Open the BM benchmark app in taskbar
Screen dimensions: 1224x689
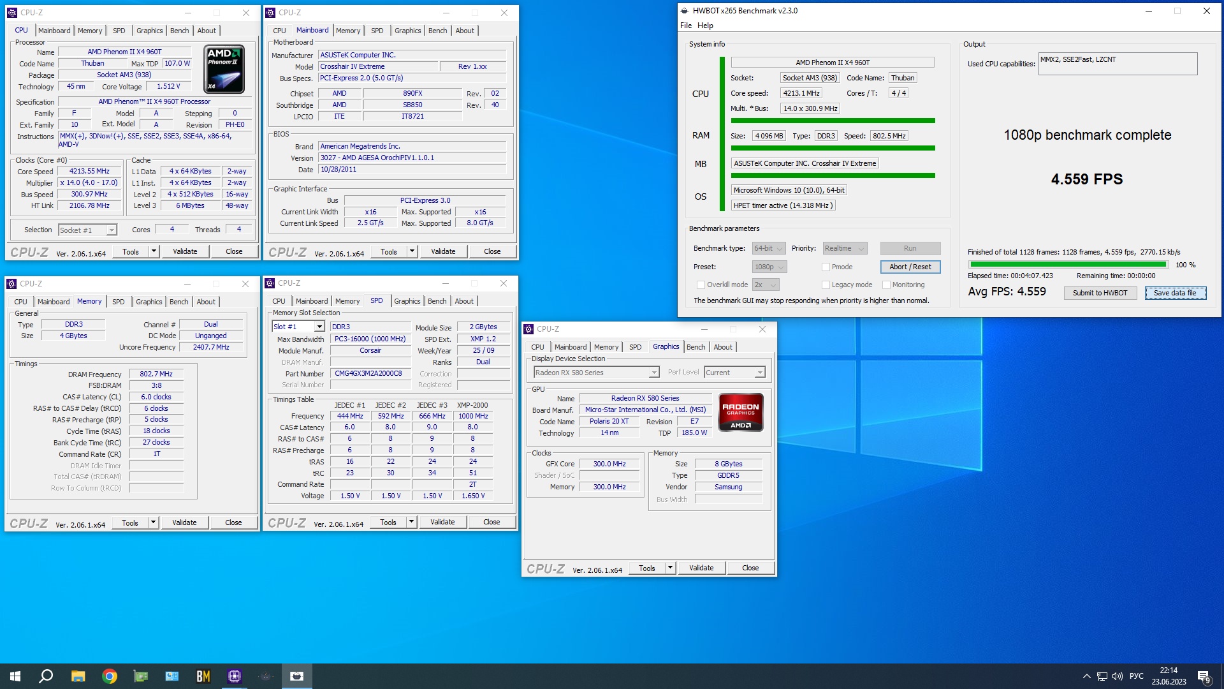[x=203, y=676]
